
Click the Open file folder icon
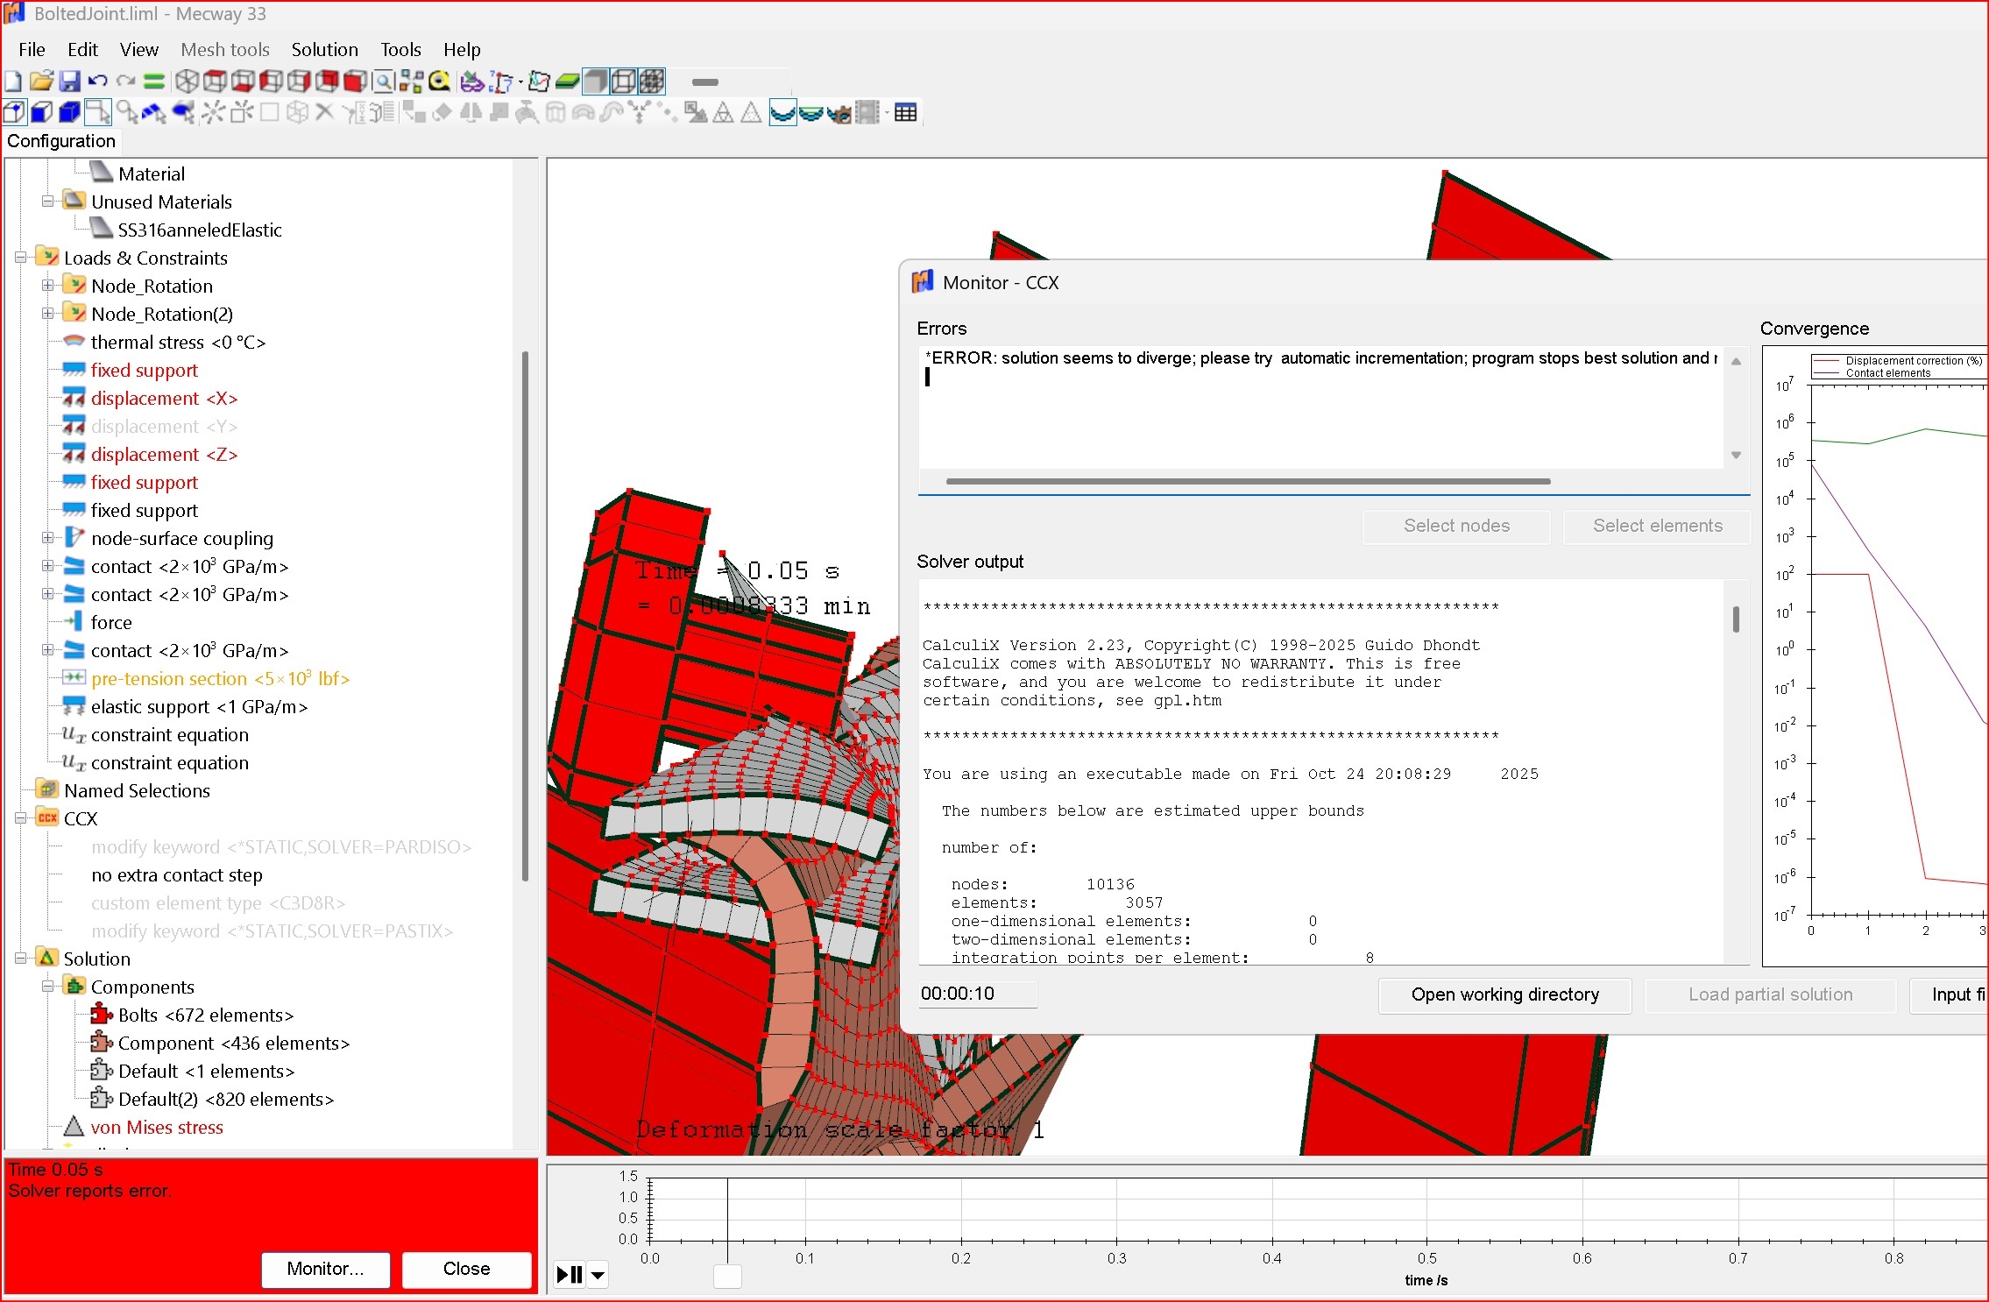(41, 81)
